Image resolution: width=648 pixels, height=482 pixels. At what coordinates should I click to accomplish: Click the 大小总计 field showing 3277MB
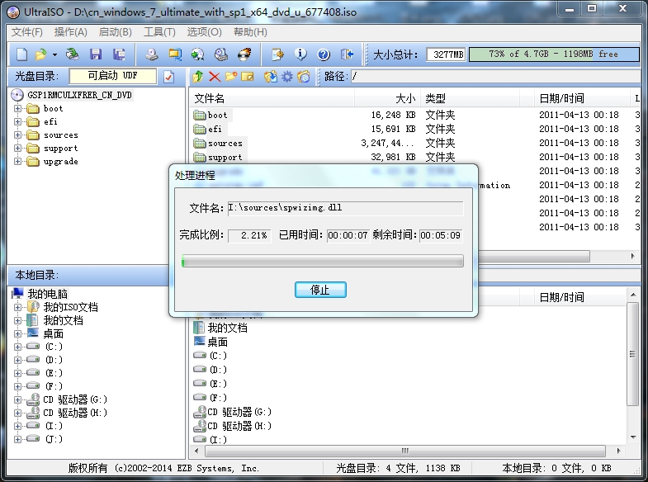point(446,54)
